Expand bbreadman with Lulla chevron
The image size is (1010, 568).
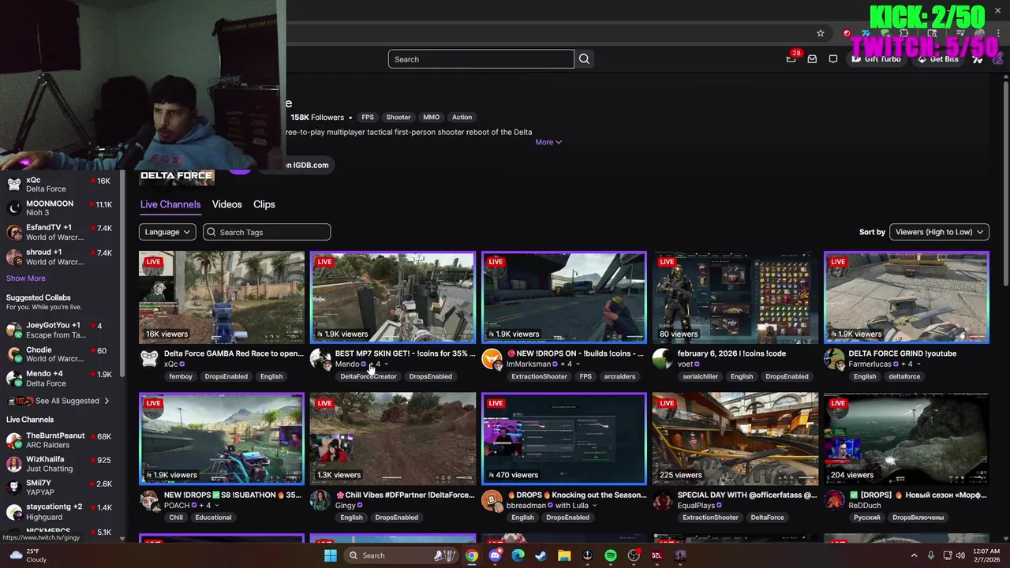pyautogui.click(x=594, y=506)
